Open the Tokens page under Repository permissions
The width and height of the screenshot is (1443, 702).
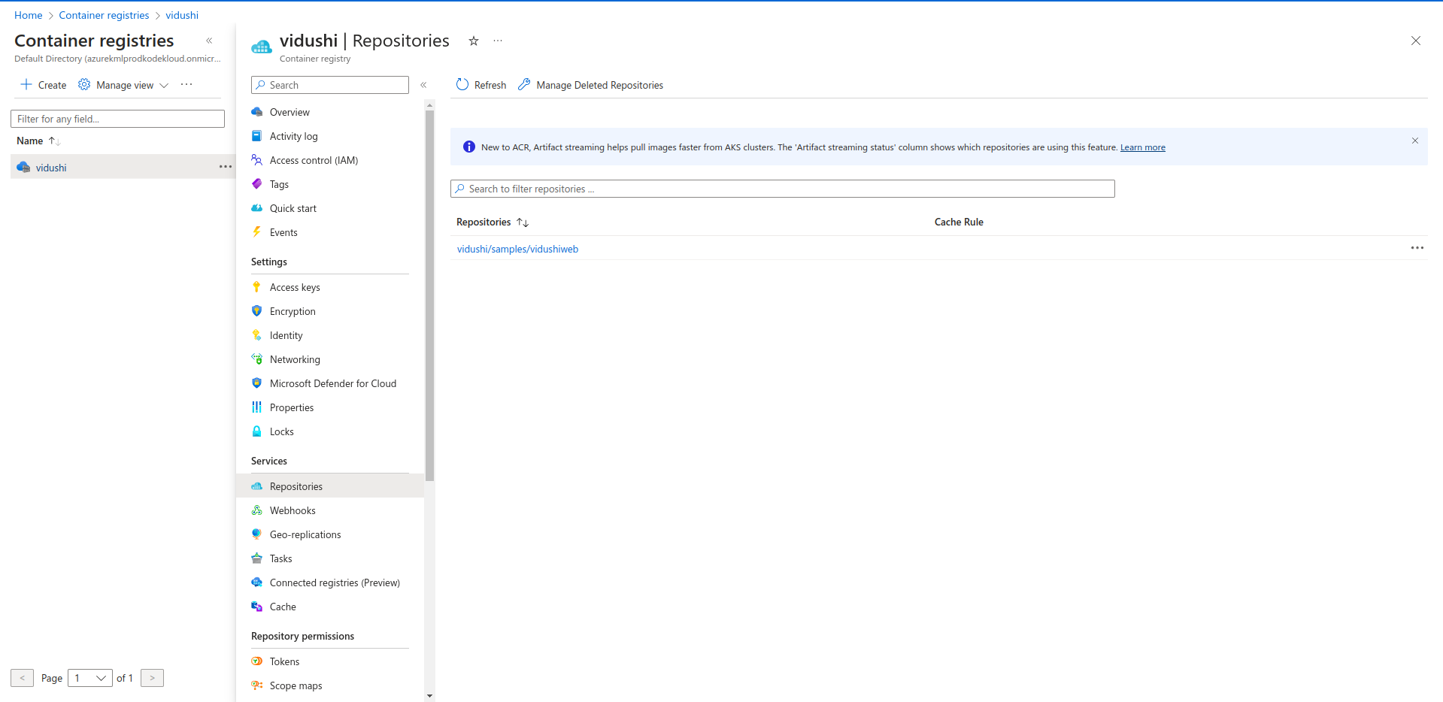[x=284, y=661]
